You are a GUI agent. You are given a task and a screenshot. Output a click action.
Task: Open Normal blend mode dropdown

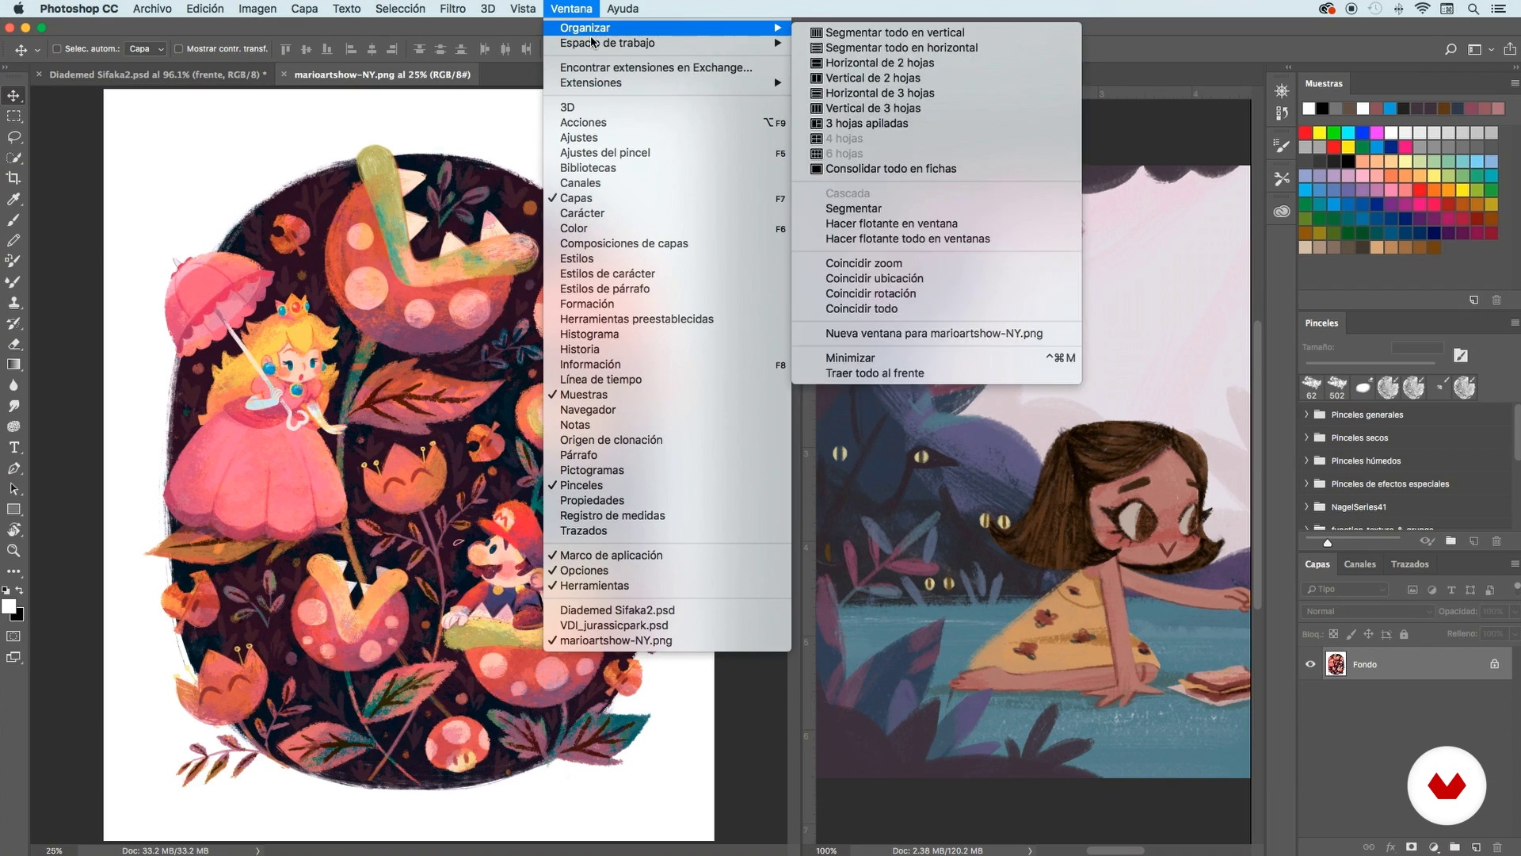[1367, 611]
